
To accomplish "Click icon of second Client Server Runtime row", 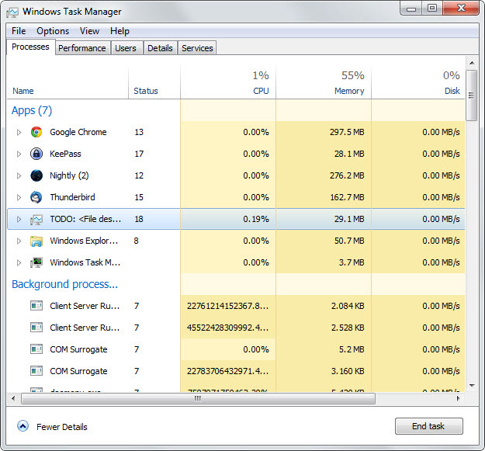I will (36, 328).
